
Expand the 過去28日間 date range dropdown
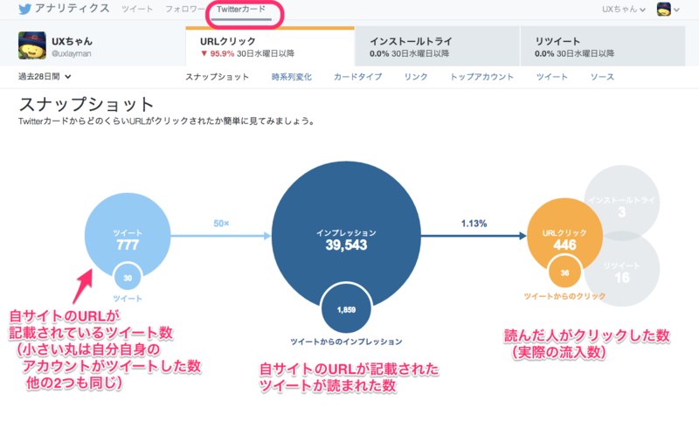click(x=45, y=77)
